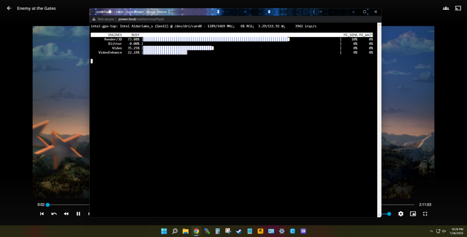
Task: Click the MI_SEMA column header
Action: coord(350,35)
